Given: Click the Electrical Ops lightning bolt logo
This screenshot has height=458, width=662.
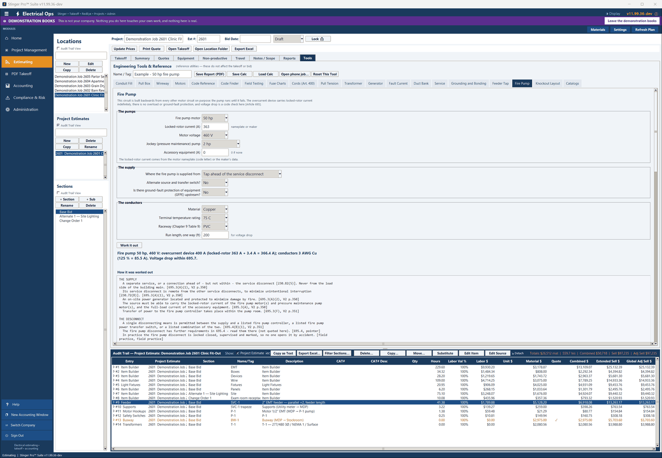Looking at the screenshot, I should coord(18,14).
